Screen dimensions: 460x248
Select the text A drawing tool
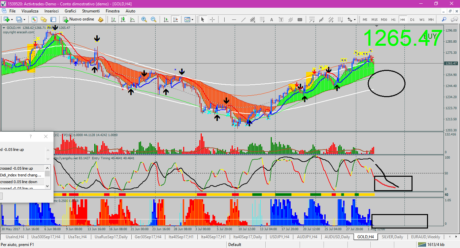pos(271,19)
